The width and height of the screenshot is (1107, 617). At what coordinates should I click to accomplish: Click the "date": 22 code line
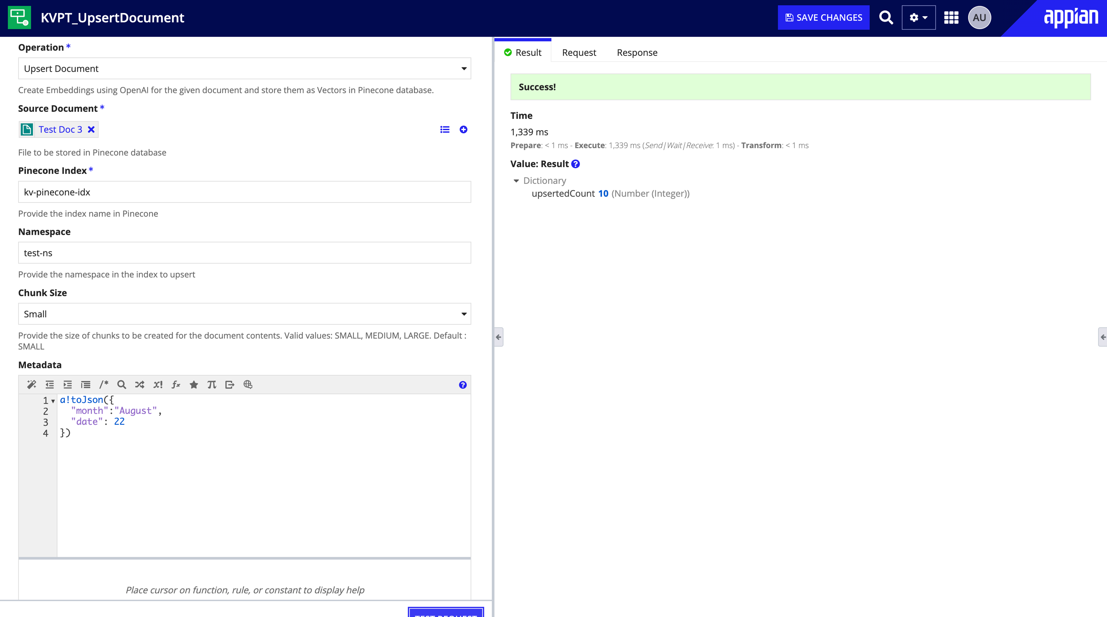coord(97,422)
